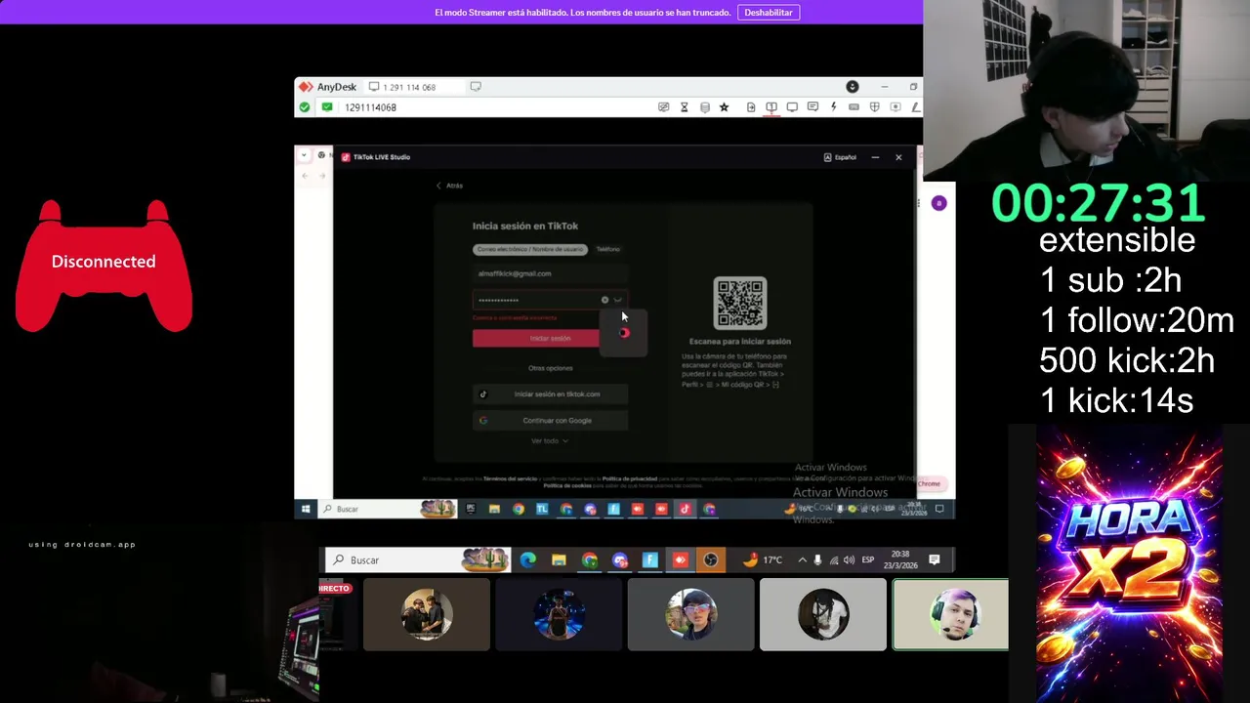Click the AnyDesk display icon underlined in red
The width and height of the screenshot is (1250, 703).
(771, 107)
